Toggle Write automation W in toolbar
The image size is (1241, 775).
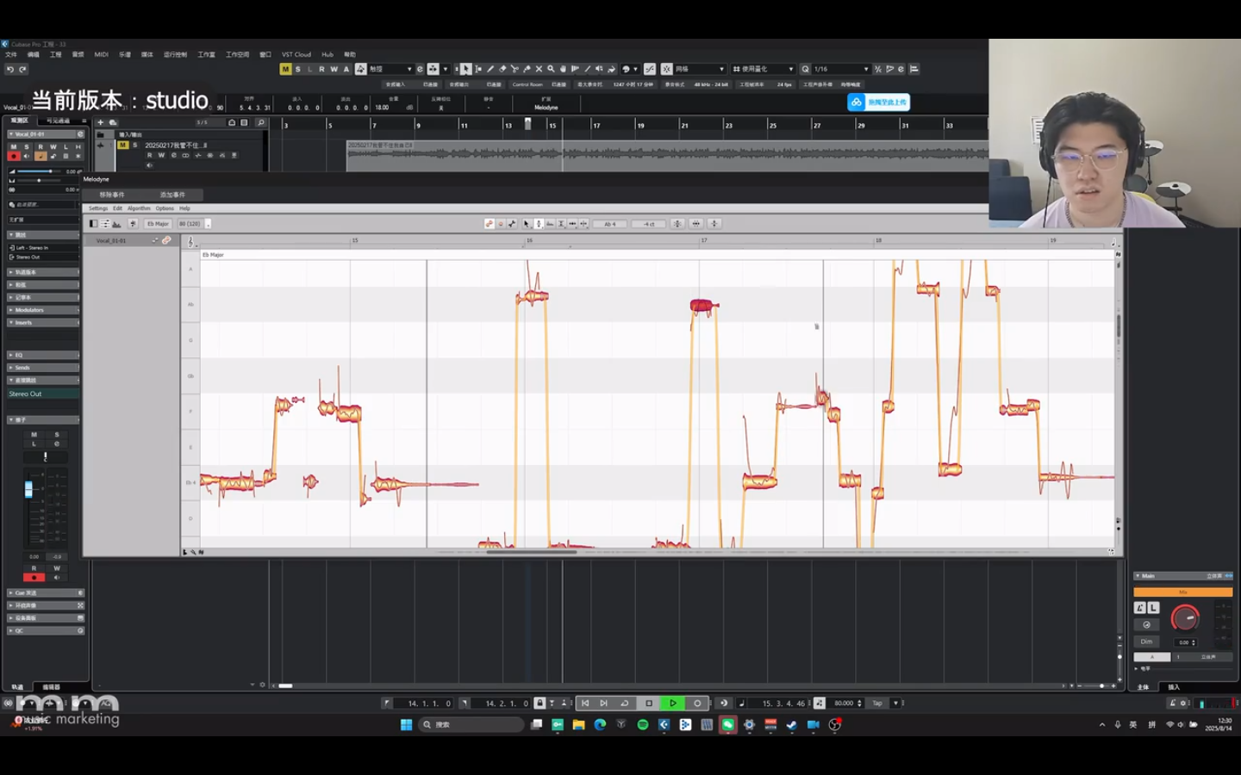[334, 69]
